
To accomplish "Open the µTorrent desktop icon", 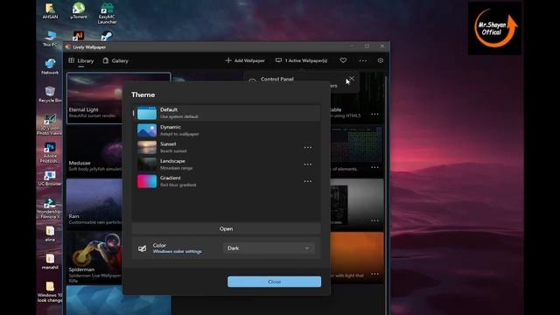I will pos(79,10).
